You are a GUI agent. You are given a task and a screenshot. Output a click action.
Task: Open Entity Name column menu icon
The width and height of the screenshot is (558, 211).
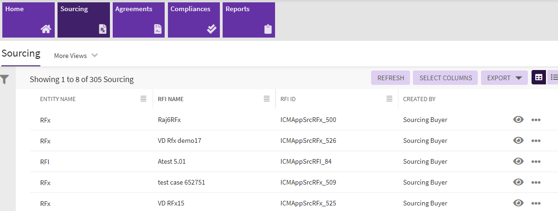(143, 99)
